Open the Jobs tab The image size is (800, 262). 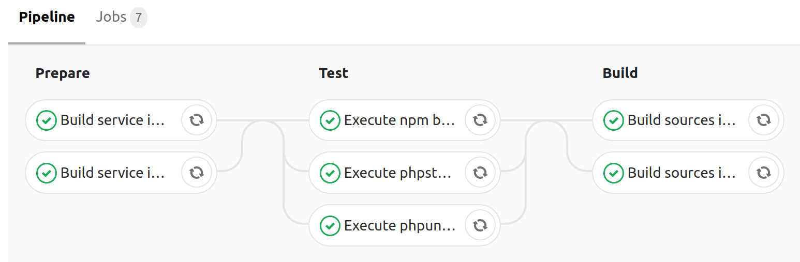point(111,17)
